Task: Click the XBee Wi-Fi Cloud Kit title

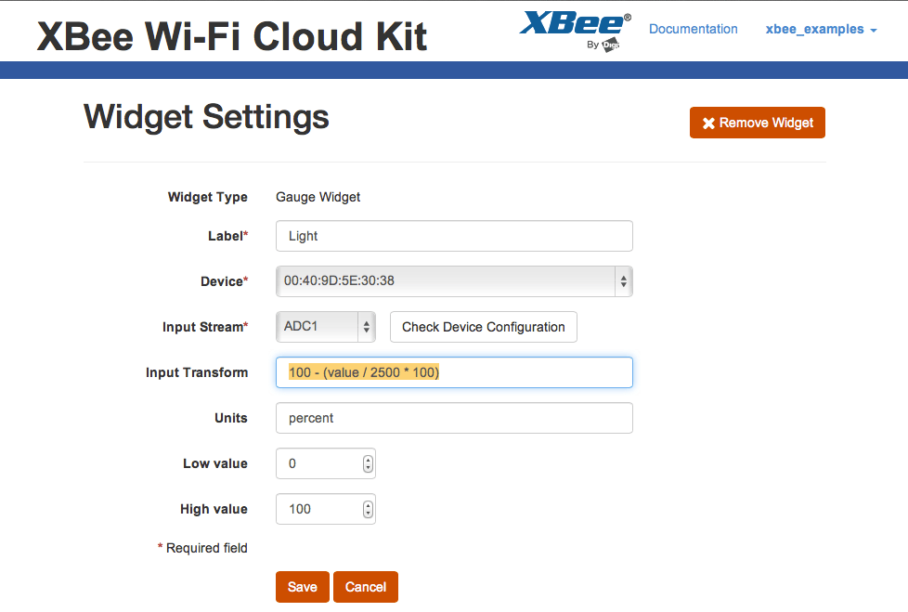Action: [231, 36]
